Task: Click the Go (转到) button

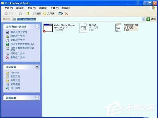Action: pos(151,19)
